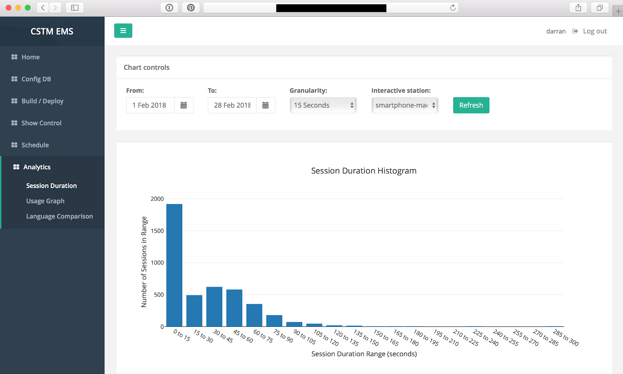
Task: Collapse the Analytics menu section
Action: pos(37,167)
